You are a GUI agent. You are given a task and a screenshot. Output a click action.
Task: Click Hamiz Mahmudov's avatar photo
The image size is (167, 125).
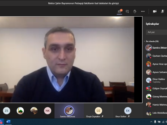(149, 105)
